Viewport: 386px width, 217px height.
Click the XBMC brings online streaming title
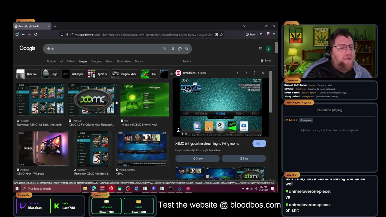coord(207,143)
